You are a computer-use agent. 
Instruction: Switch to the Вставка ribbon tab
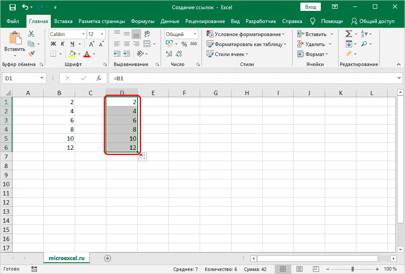click(63, 21)
